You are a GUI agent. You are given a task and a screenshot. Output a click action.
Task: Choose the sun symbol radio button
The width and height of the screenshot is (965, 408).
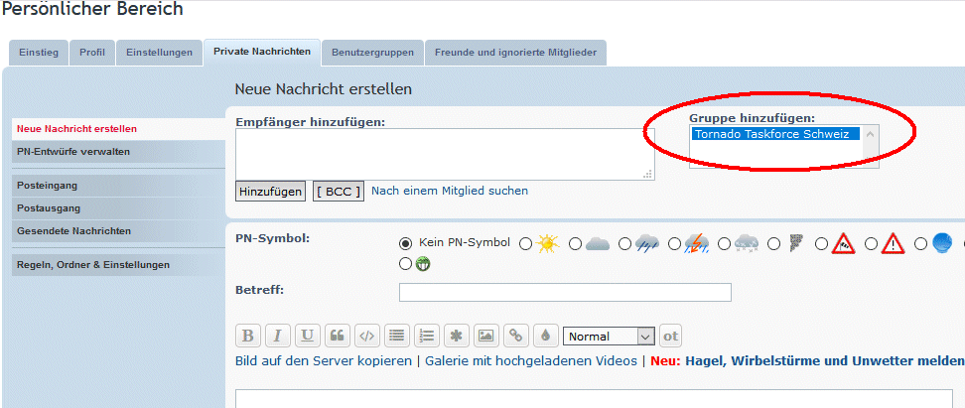pos(525,244)
